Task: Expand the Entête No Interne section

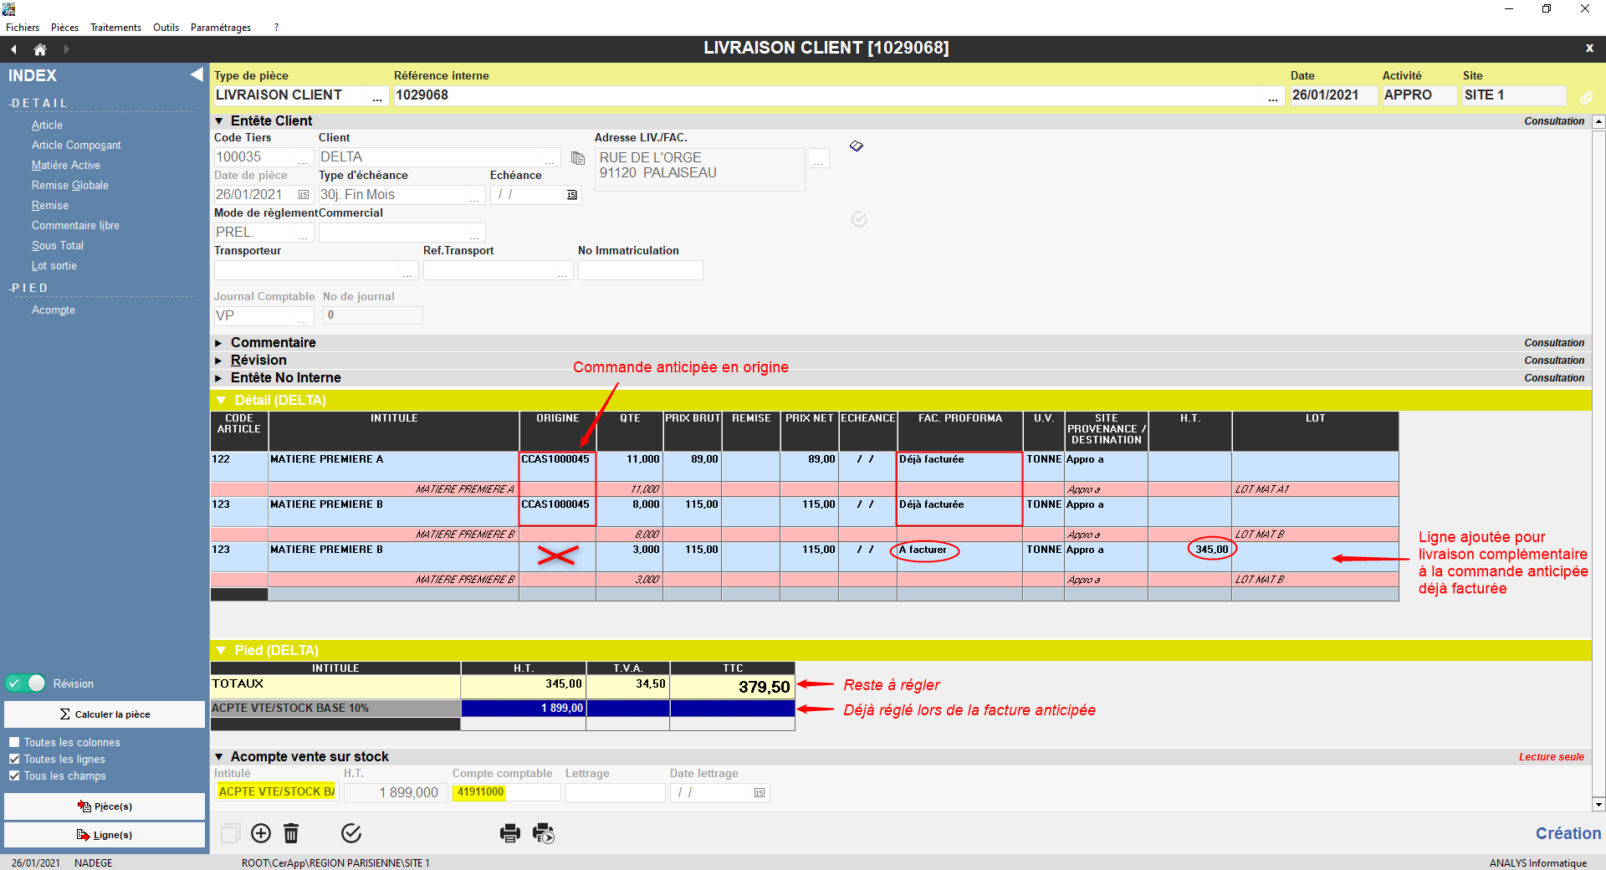Action: pos(219,378)
